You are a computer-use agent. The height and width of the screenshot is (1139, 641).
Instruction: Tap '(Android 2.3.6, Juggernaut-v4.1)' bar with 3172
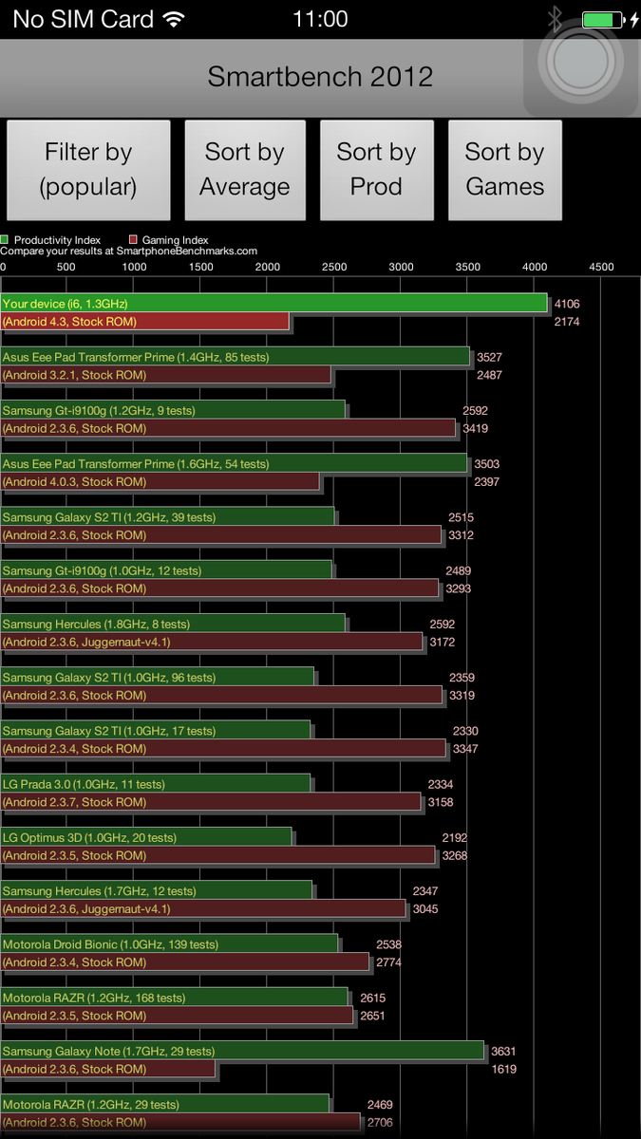click(211, 643)
